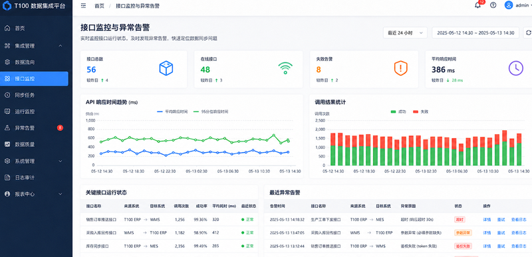Click the 98.90% success rate cell
The image size is (532, 257).
point(201,232)
